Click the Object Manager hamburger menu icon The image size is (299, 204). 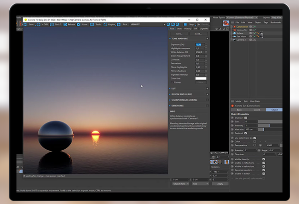(x=232, y=22)
